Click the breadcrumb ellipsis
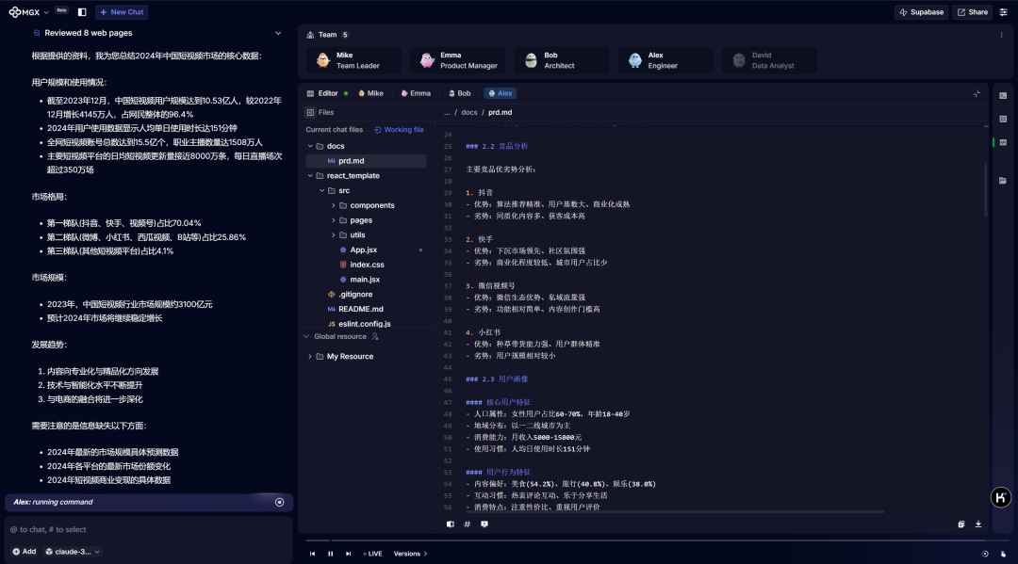This screenshot has width=1018, height=564. coord(447,112)
